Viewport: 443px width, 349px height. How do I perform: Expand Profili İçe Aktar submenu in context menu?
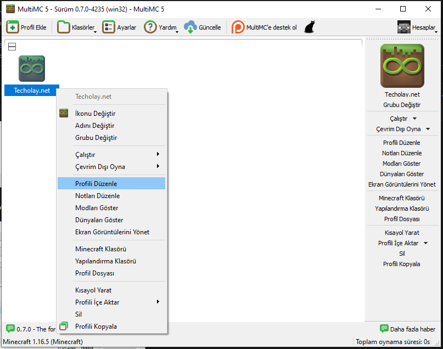158,302
